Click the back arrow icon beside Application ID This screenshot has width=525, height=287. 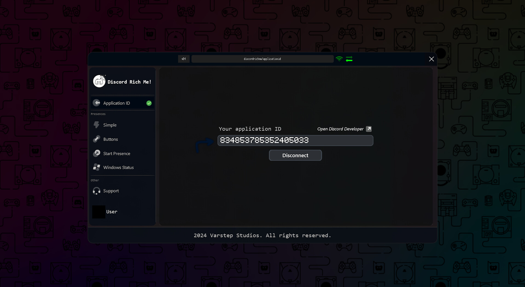(97, 103)
